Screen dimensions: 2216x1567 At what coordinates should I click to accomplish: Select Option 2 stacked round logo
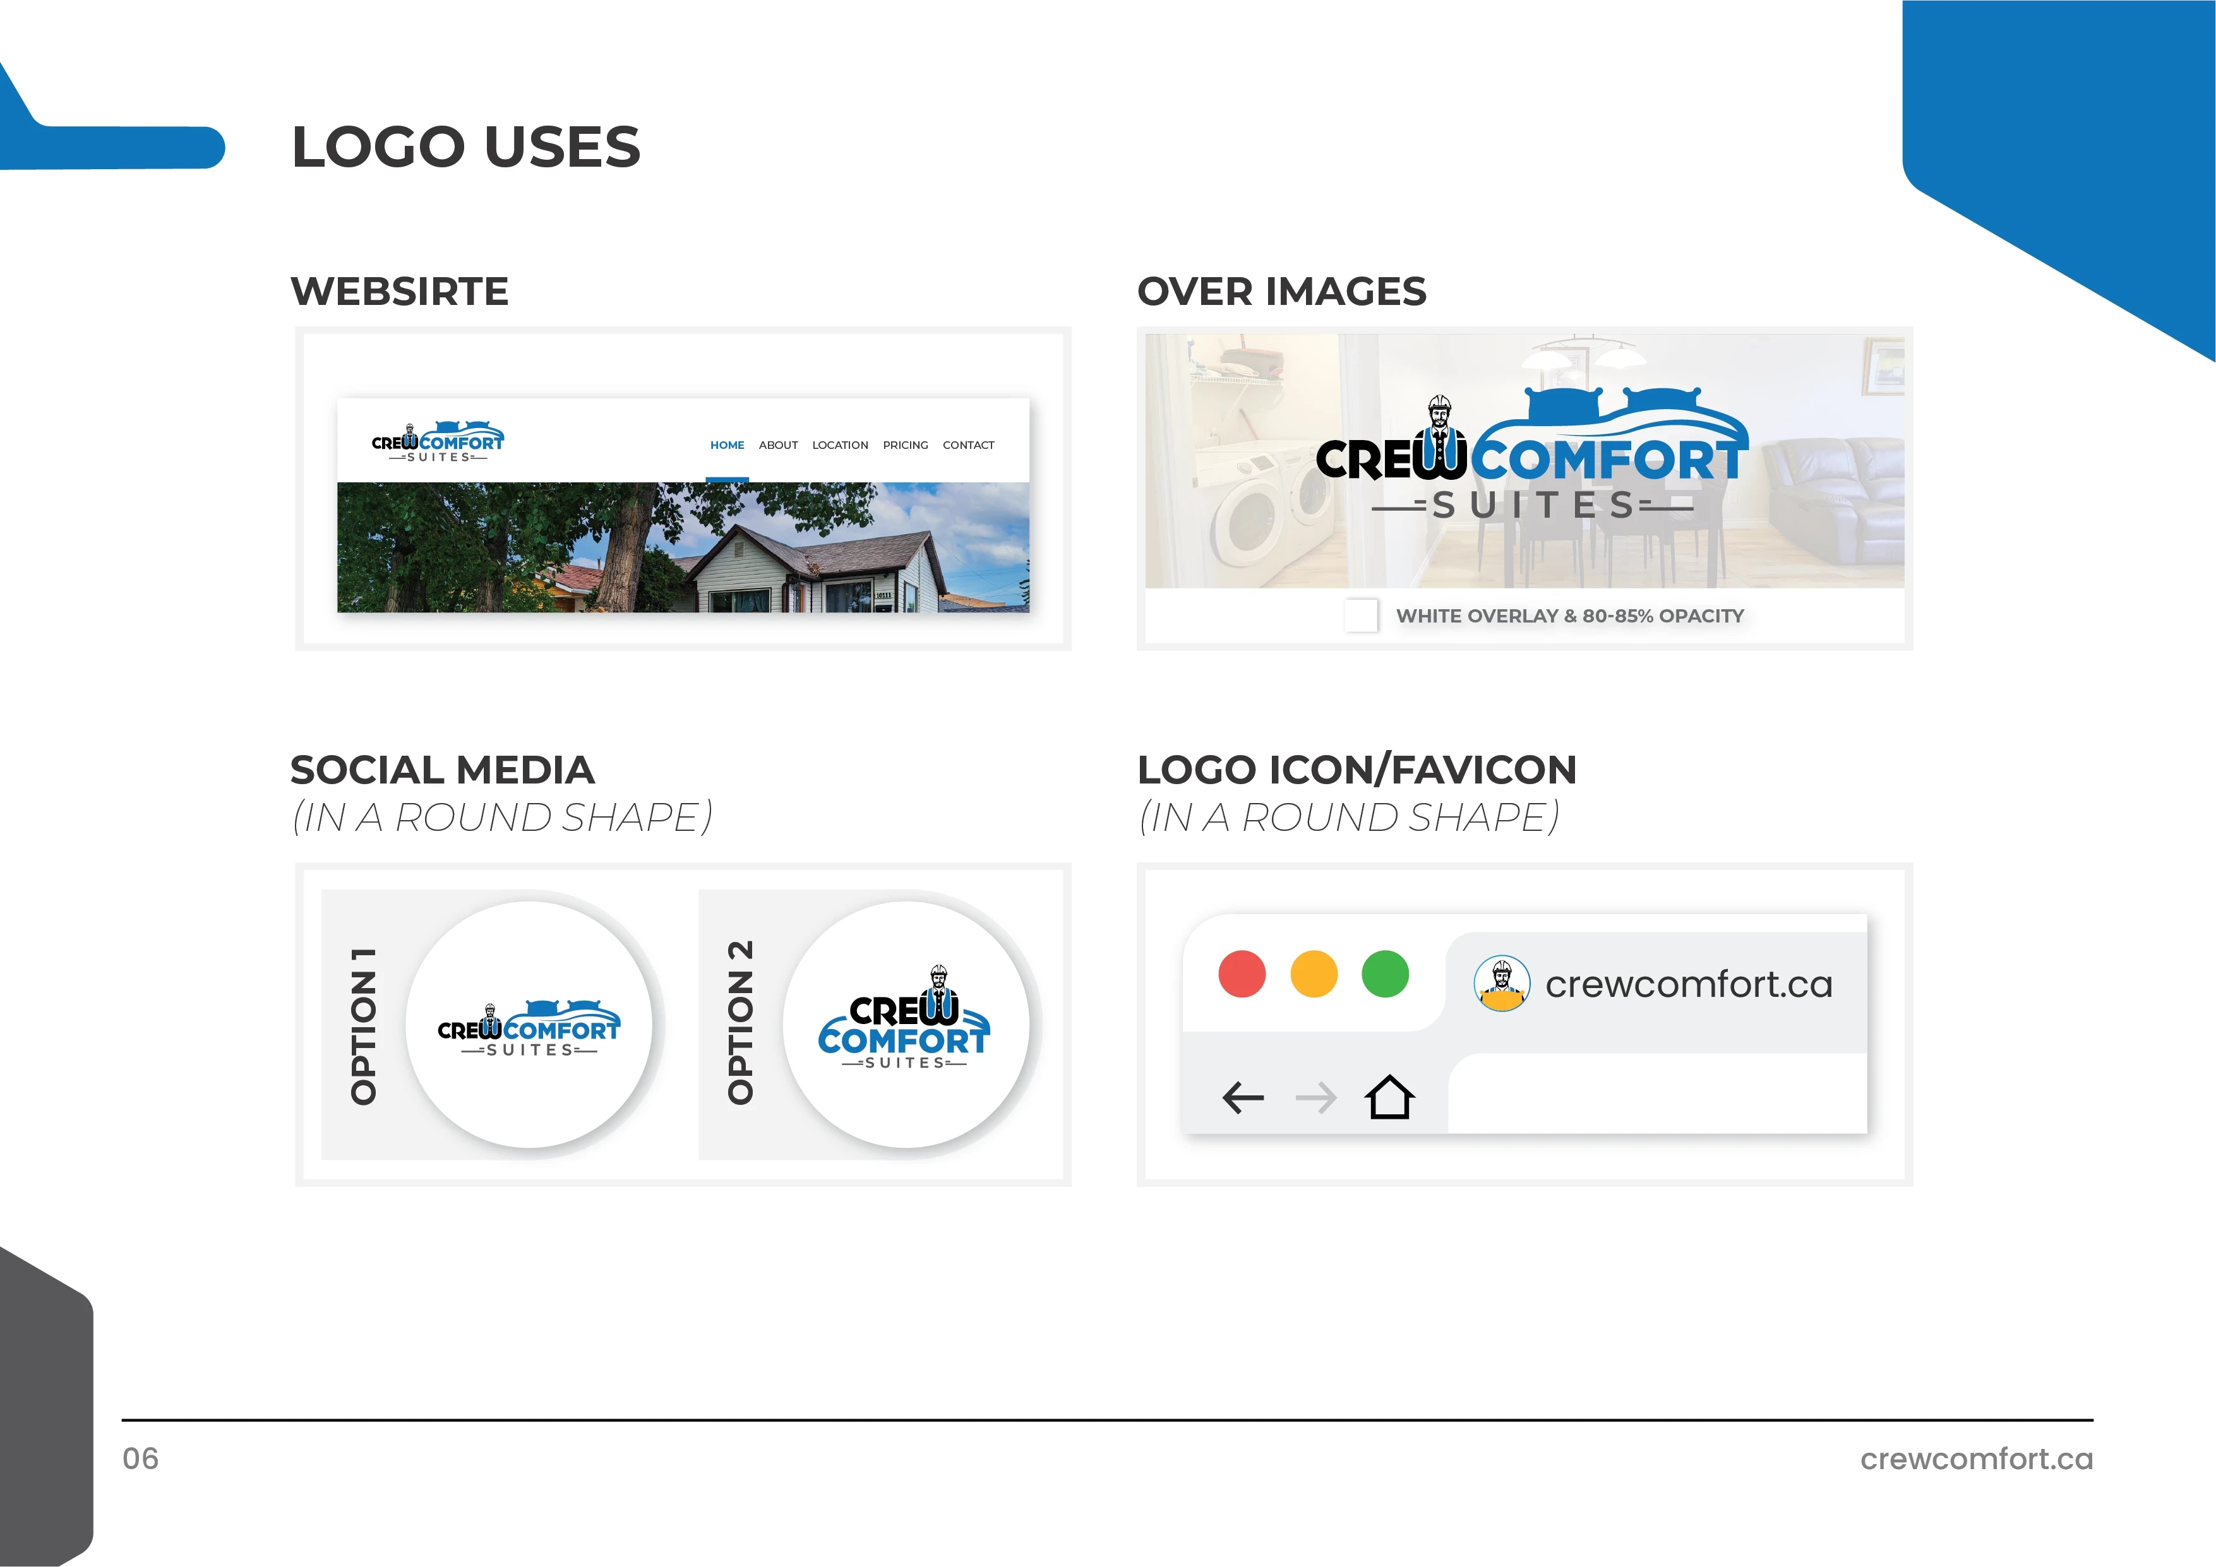coord(906,1025)
